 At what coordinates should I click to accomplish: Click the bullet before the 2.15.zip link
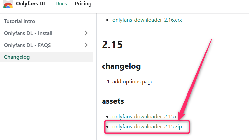click(107, 127)
